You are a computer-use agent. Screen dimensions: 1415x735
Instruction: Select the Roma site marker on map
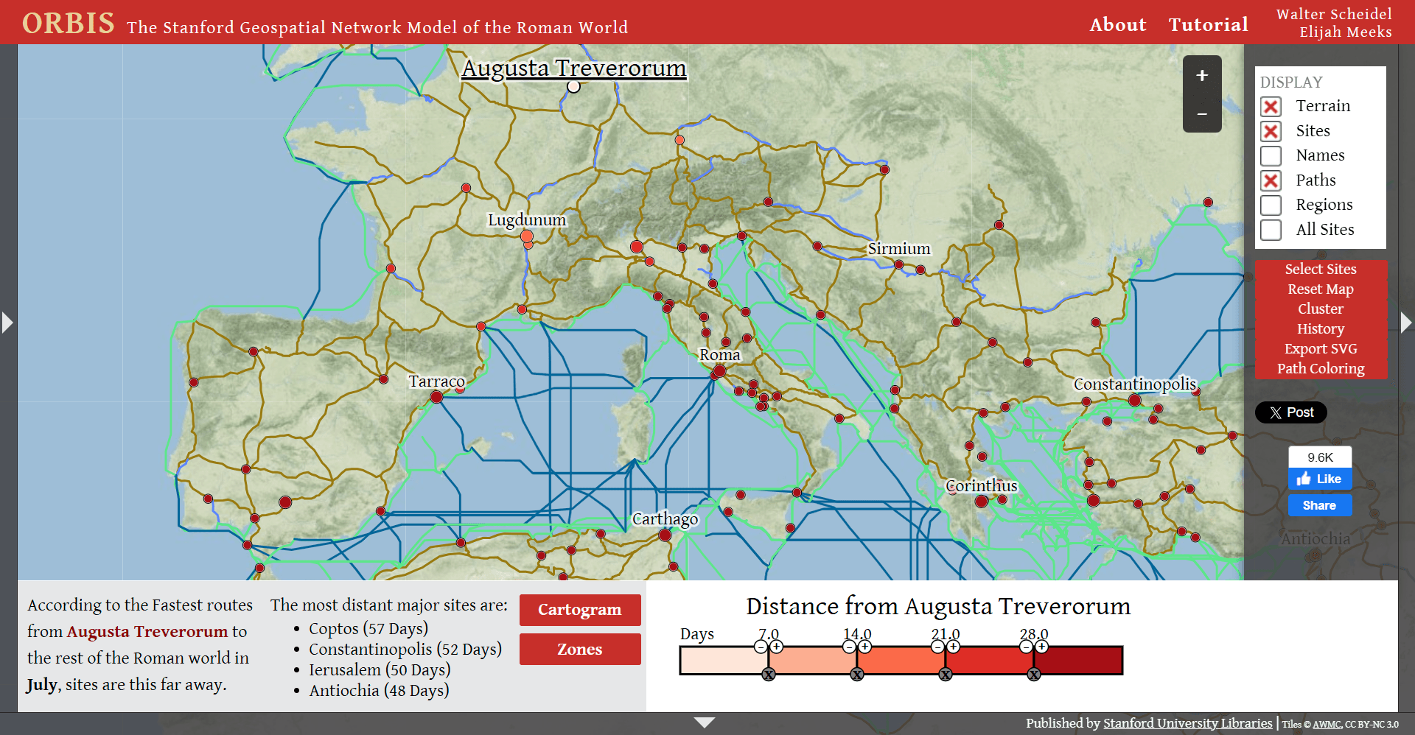pos(719,371)
